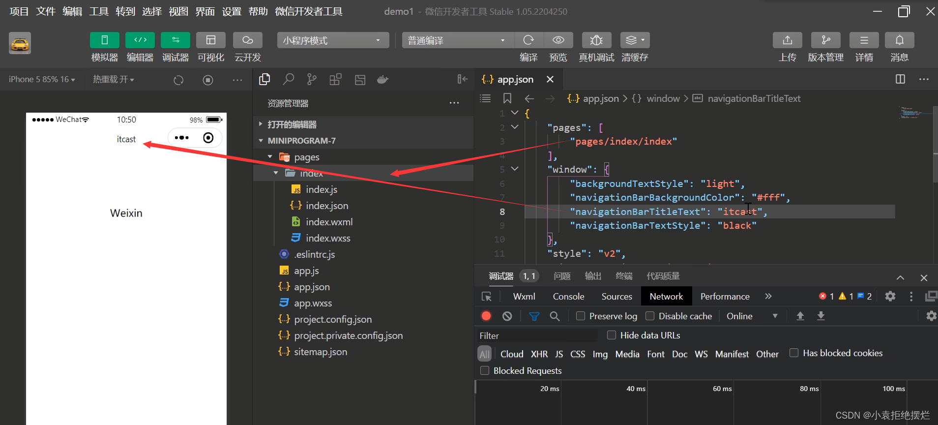Check Has blocked cookies
The width and height of the screenshot is (938, 425).
click(793, 353)
